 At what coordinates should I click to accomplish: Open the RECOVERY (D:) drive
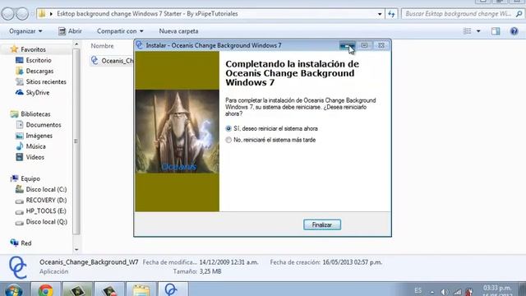pyautogui.click(x=41, y=200)
